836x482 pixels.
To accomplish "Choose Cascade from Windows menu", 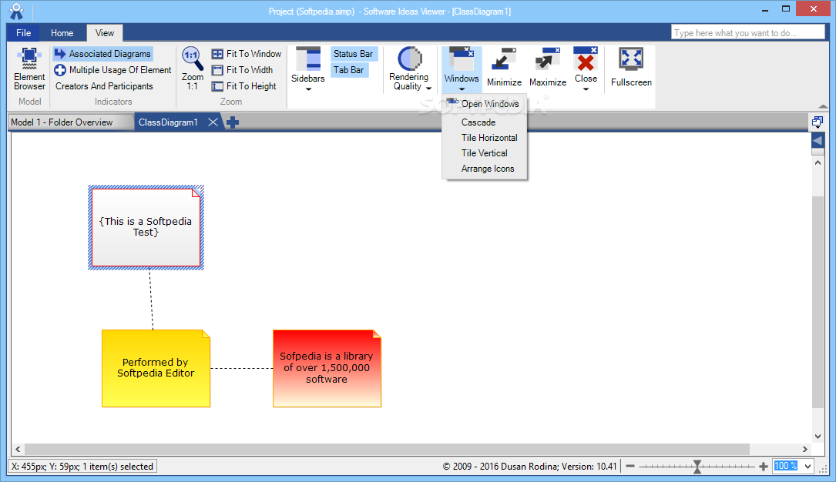I will coord(485,122).
